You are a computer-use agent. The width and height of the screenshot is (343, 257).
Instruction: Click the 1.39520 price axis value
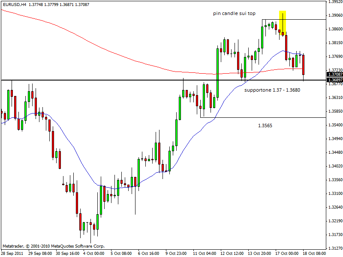click(334, 2)
